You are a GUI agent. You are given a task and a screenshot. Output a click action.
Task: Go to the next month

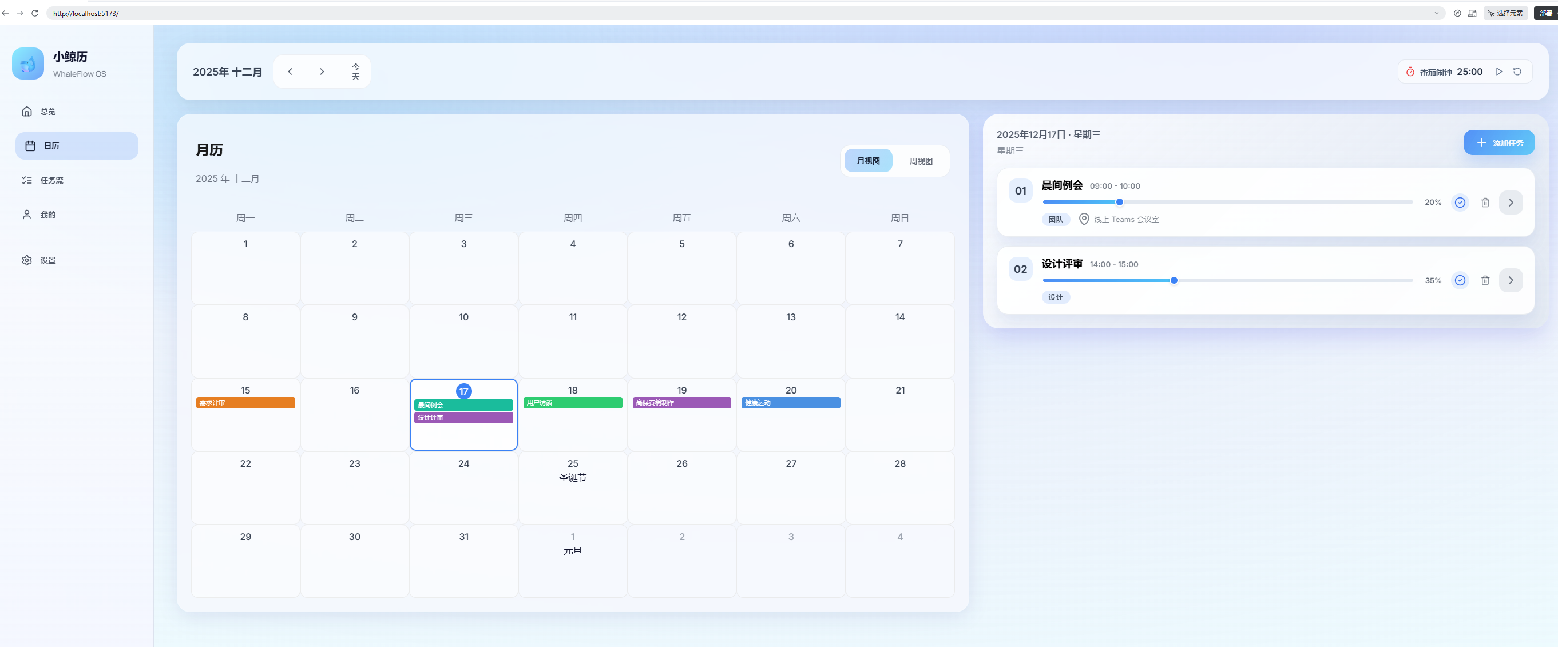pos(322,72)
